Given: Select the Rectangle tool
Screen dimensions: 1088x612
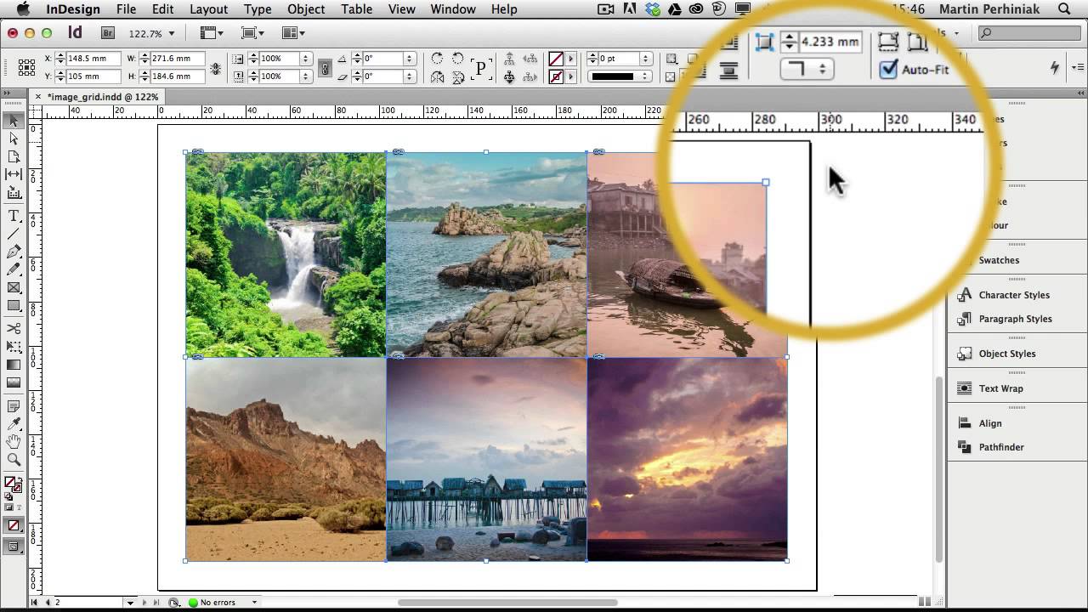Looking at the screenshot, I should [x=14, y=305].
